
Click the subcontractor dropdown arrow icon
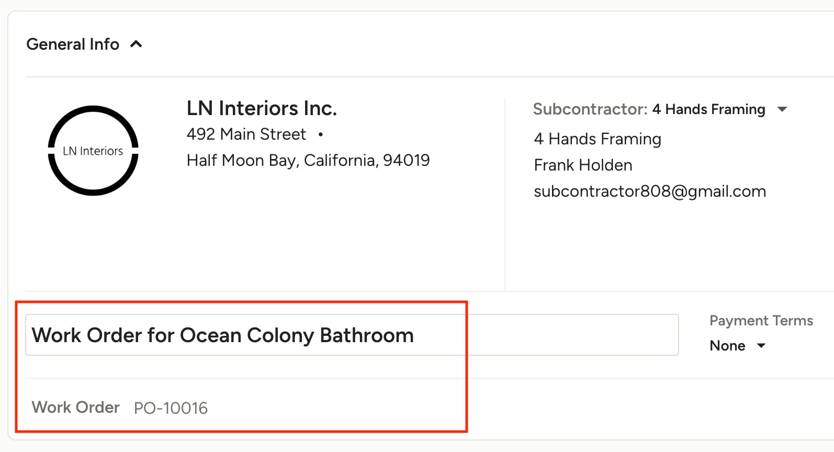tap(782, 109)
